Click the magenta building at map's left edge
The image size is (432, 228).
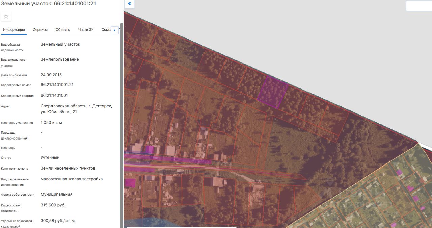click(130, 183)
